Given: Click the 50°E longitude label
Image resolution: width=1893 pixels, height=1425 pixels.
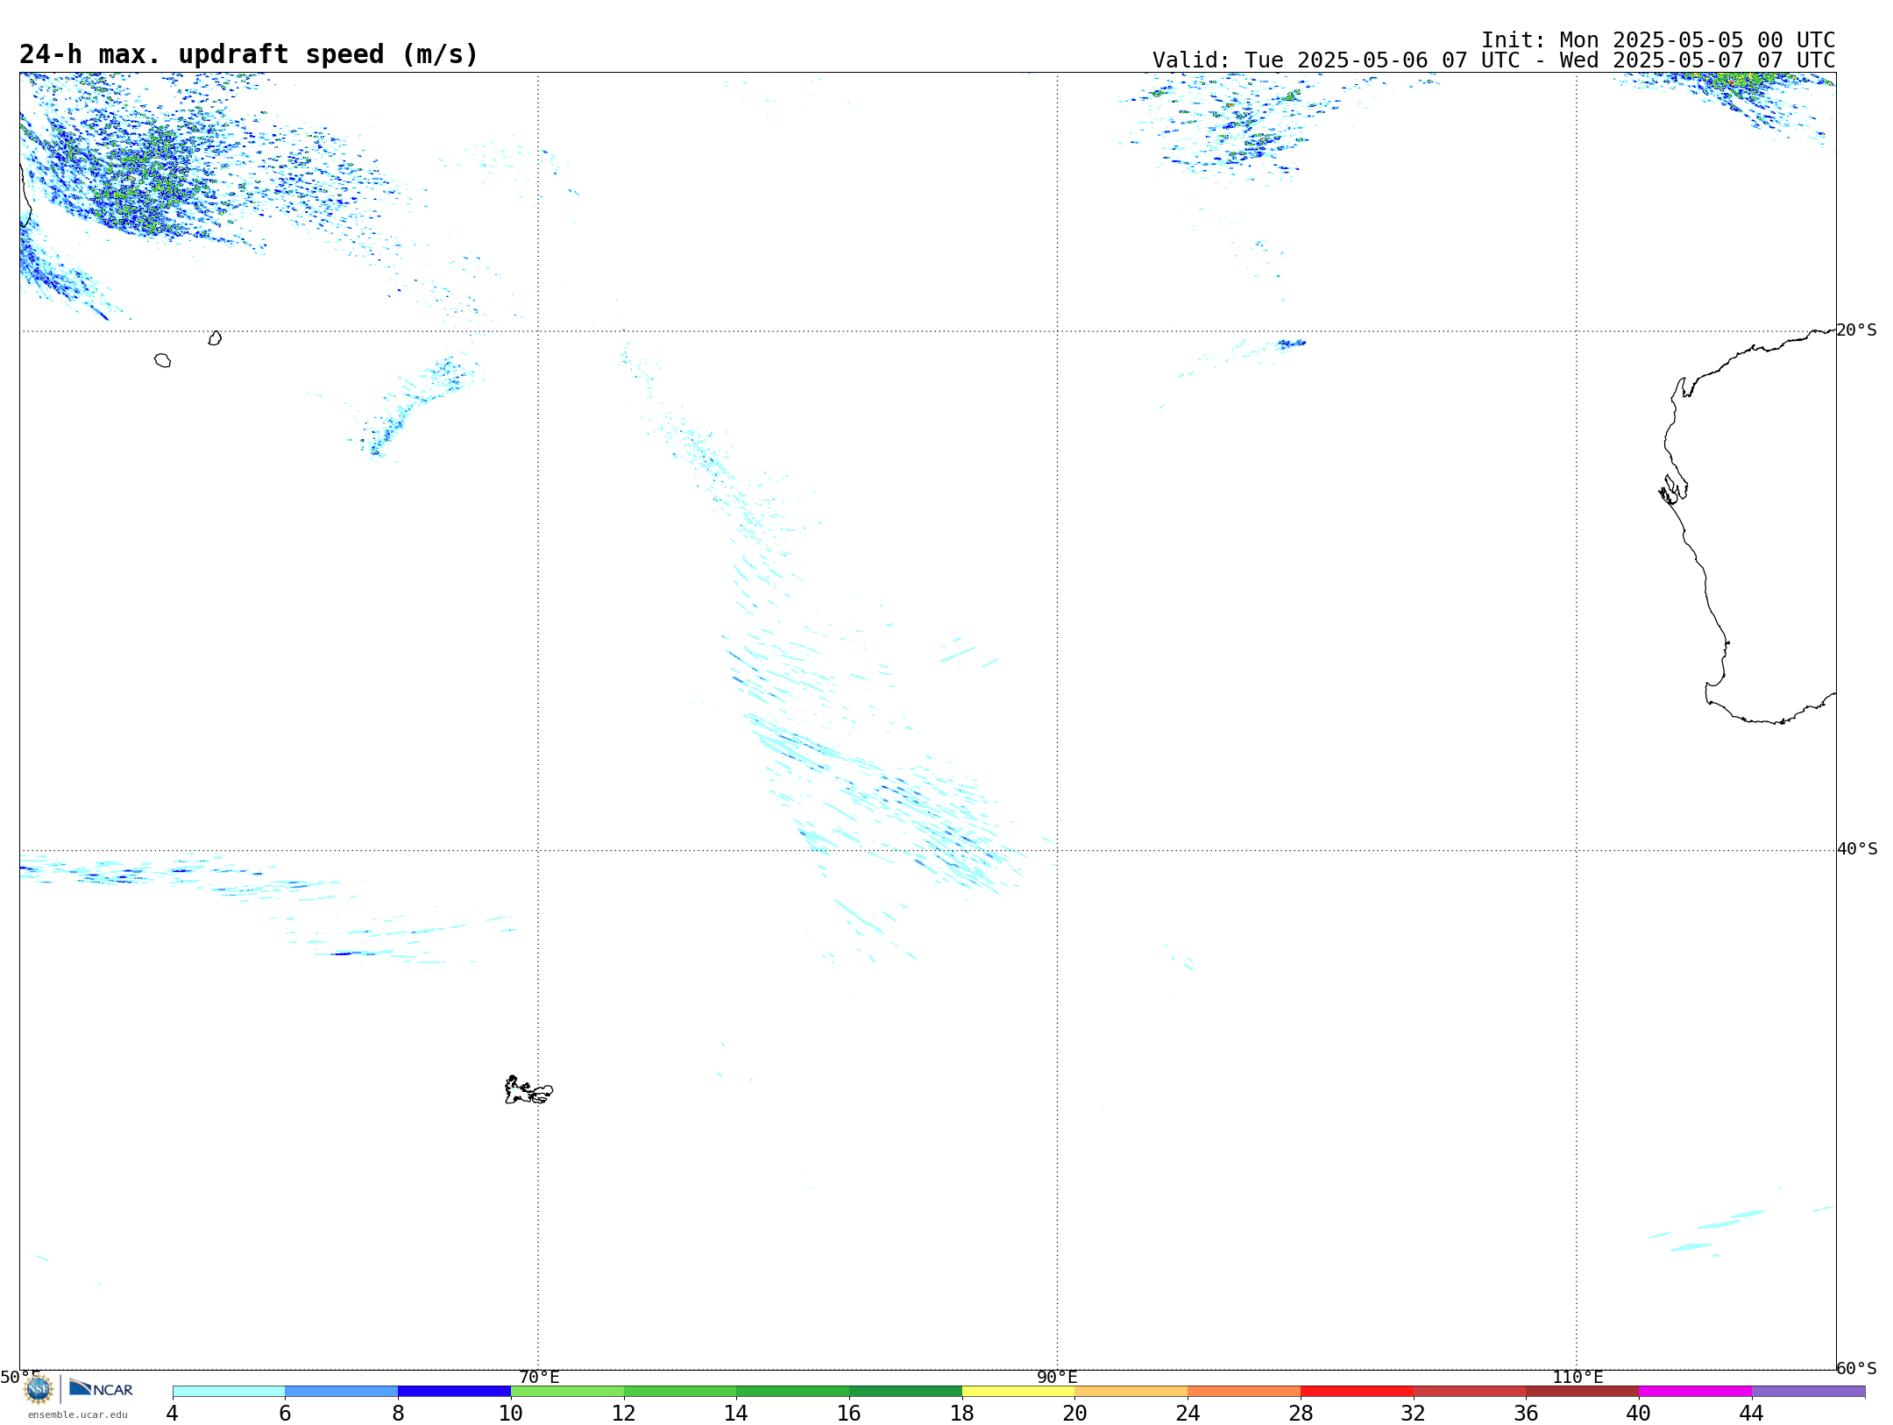Looking at the screenshot, I should (20, 1378).
